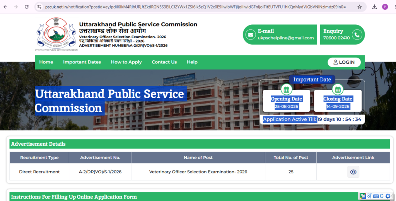Click the input tool C icon

pos(382,196)
